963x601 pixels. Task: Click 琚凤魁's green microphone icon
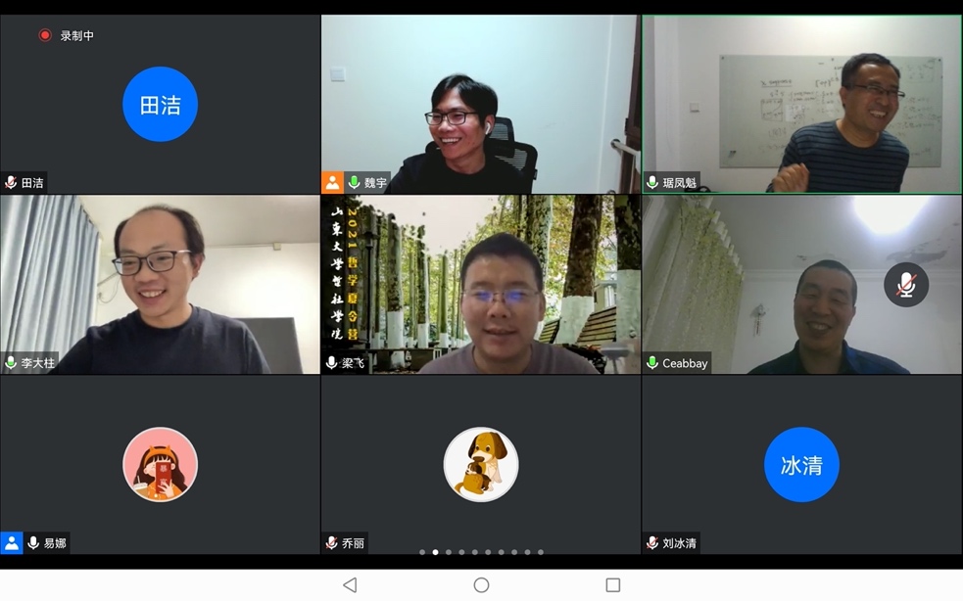pyautogui.click(x=652, y=182)
